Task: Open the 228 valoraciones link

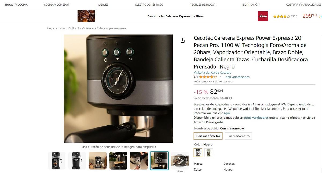Action: point(237,77)
